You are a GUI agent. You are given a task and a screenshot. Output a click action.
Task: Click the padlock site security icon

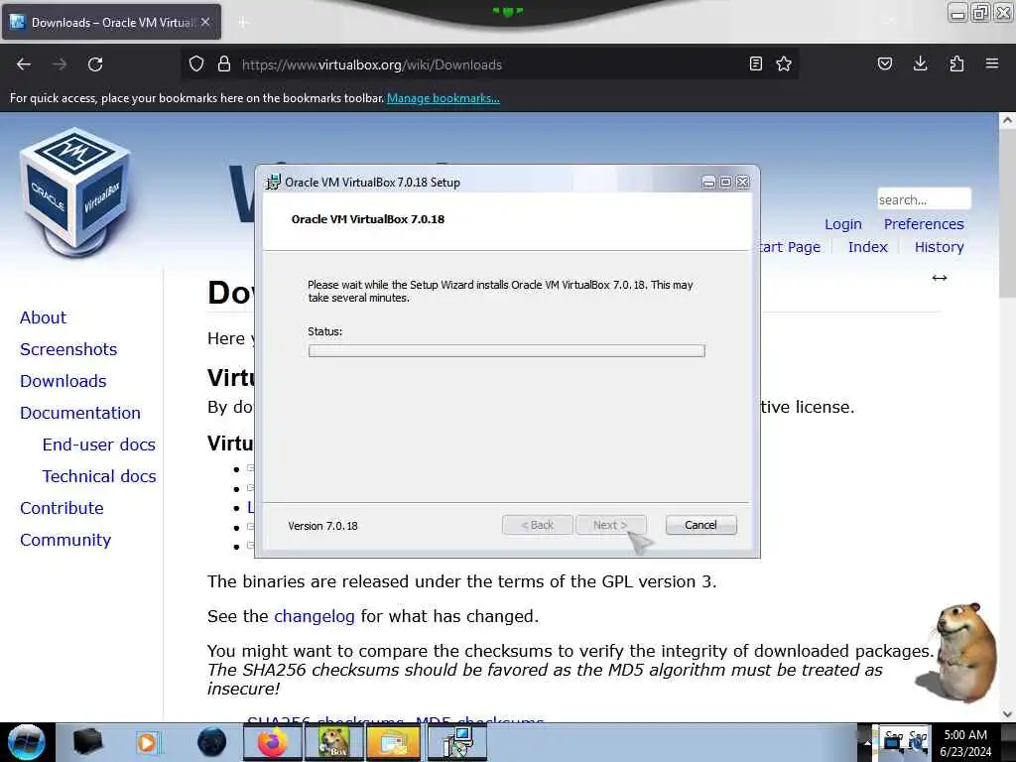pos(224,64)
